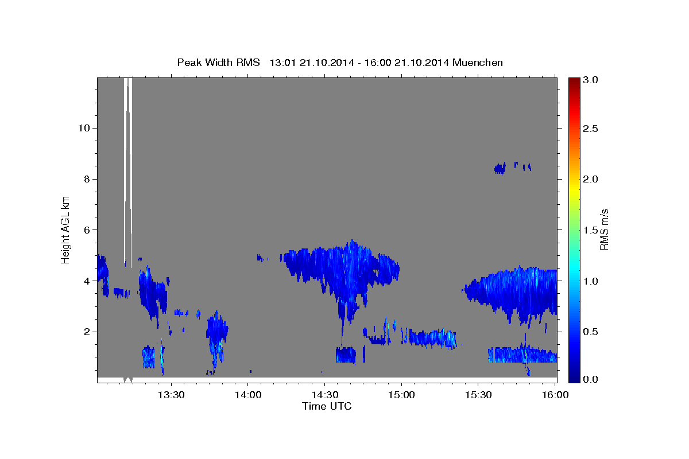Viewport: 689px width, 459px height.
Task: Click the 15:30 time tick label
Action: 478,395
